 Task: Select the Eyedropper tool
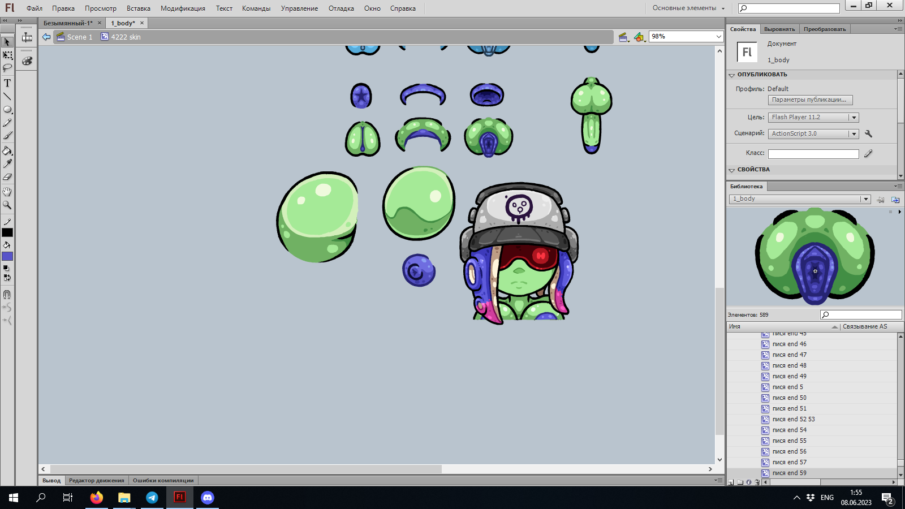tap(7, 164)
